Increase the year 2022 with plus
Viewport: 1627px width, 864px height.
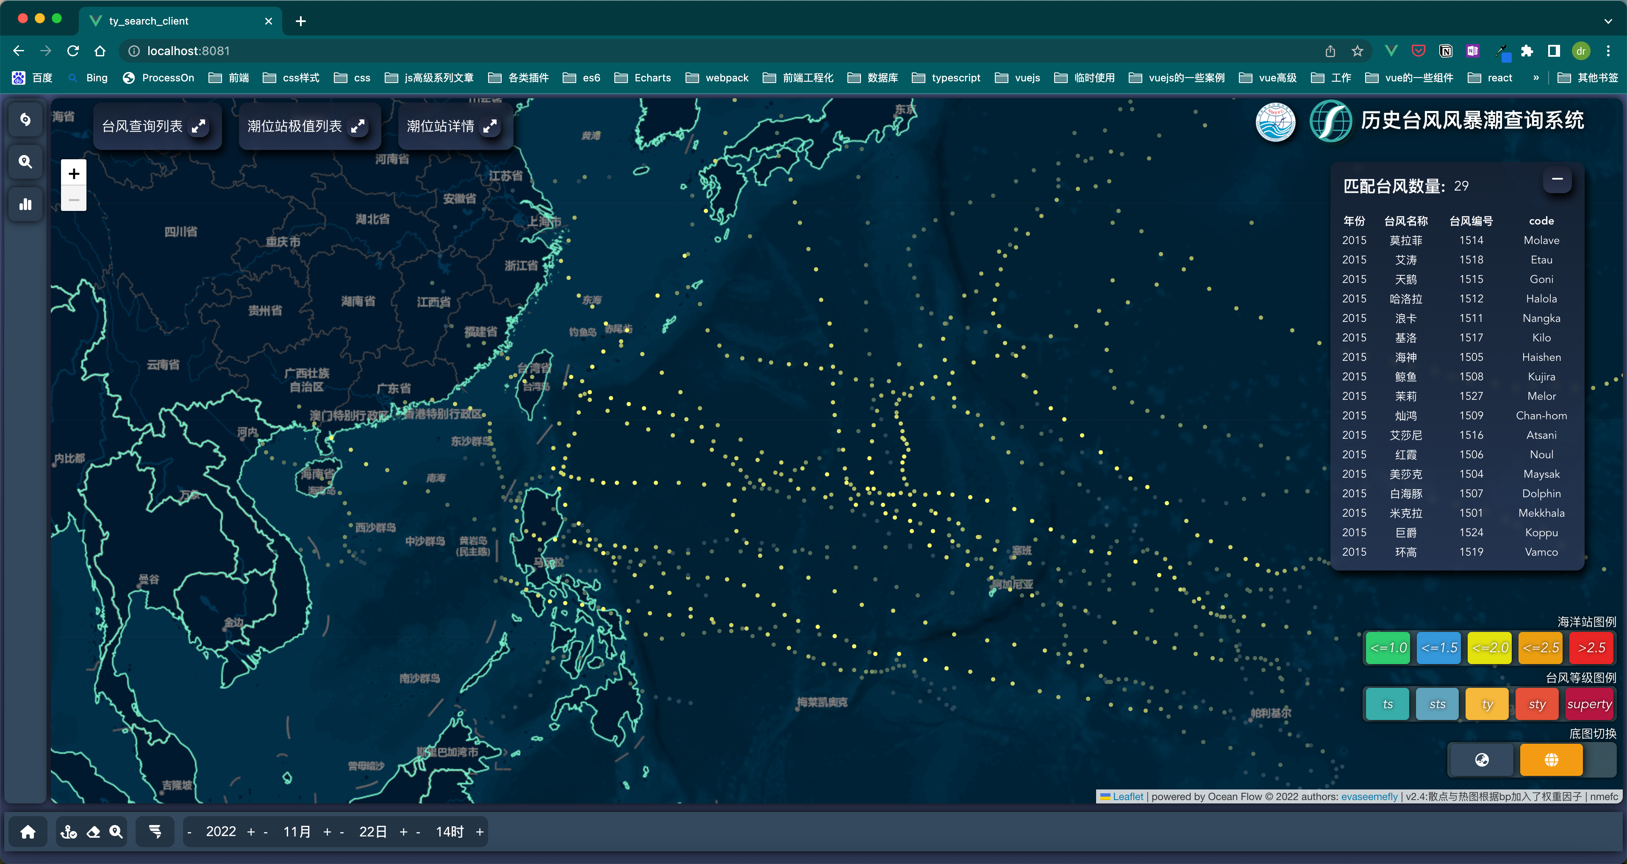click(x=251, y=832)
